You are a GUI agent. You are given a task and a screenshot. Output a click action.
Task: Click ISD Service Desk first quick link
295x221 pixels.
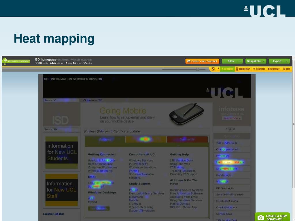tap(232, 143)
